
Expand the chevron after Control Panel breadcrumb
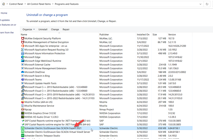(25, 4)
